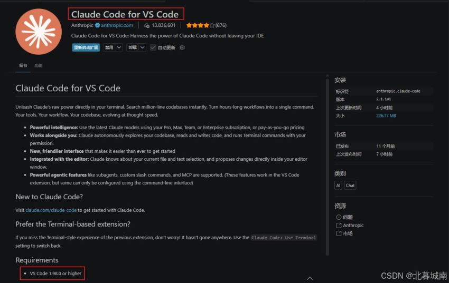Image resolution: width=449 pixels, height=283 pixels.
Task: Click the Integrated with the editor bullet
Action: [x=169, y=163]
